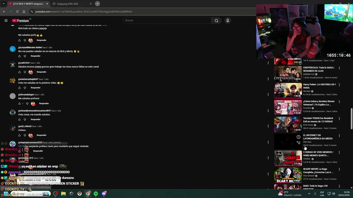Open Spotify from the taskbar
This screenshot has height=198, width=353.
pos(96,194)
